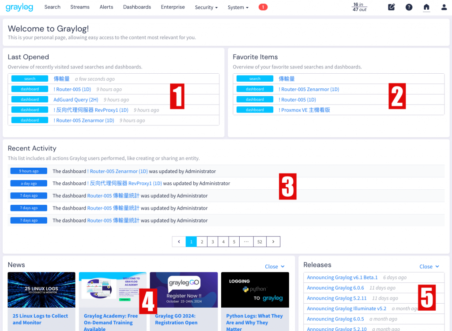Open RevProxy1 dashboard link in Recent Activity

(124, 184)
